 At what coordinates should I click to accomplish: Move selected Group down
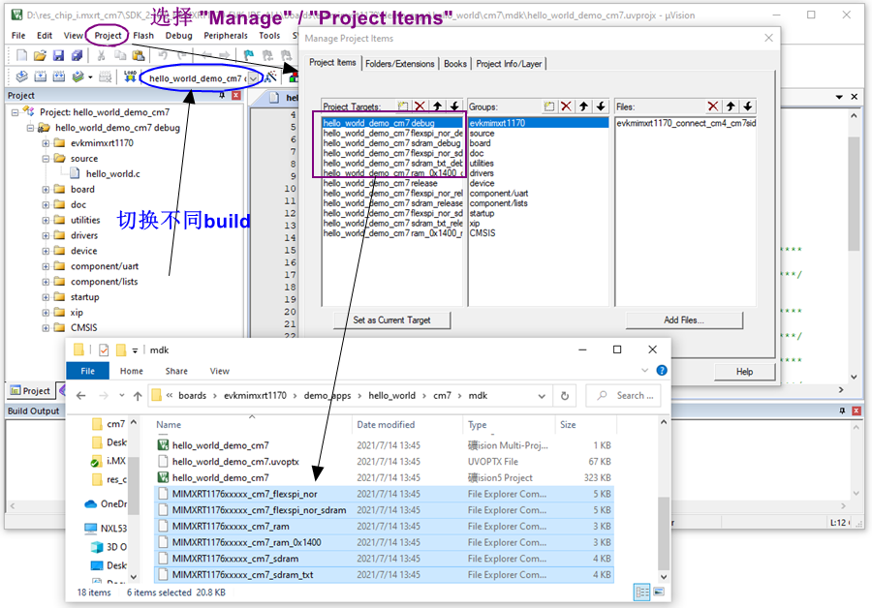coord(601,106)
